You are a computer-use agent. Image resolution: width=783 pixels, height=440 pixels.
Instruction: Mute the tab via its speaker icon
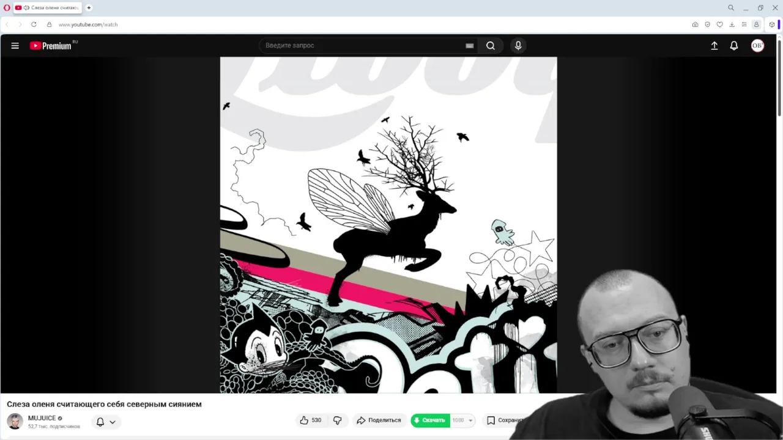[26, 8]
